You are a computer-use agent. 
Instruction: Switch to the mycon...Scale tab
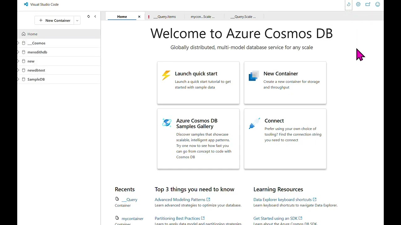(x=203, y=17)
